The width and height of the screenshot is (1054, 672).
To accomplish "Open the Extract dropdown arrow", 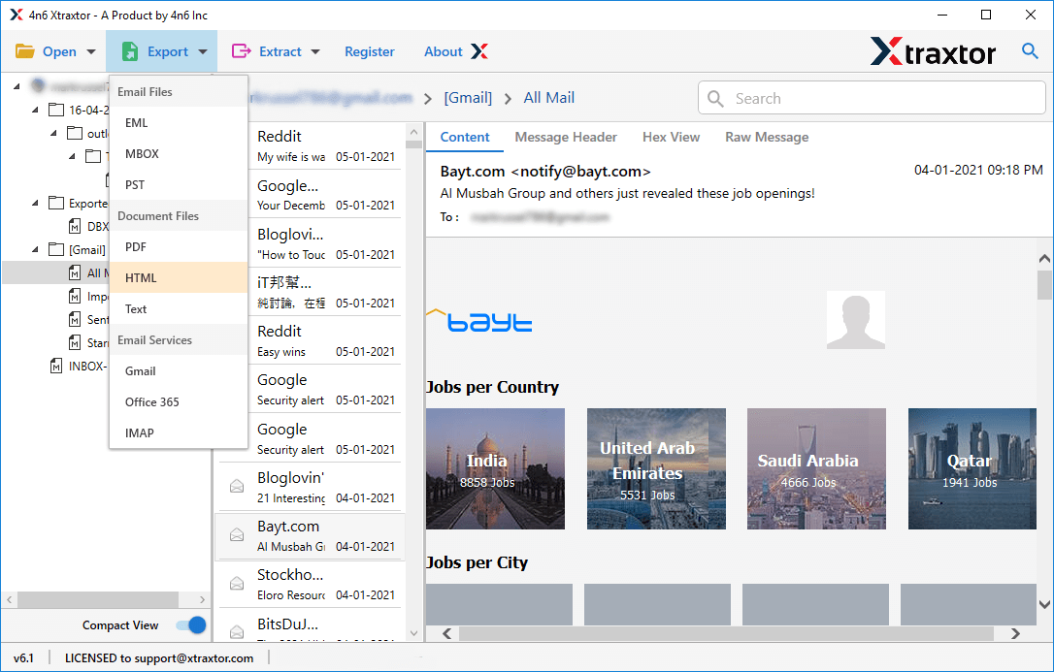I will 315,51.
